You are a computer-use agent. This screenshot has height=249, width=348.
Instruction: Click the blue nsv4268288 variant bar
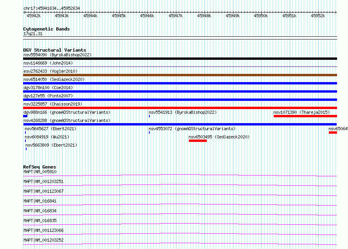tap(180, 124)
